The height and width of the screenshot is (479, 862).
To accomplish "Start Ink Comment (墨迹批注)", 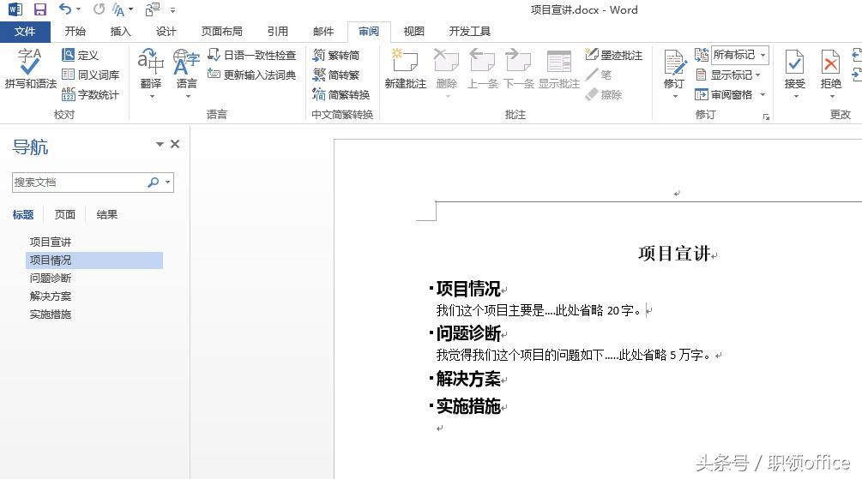I will click(x=613, y=55).
